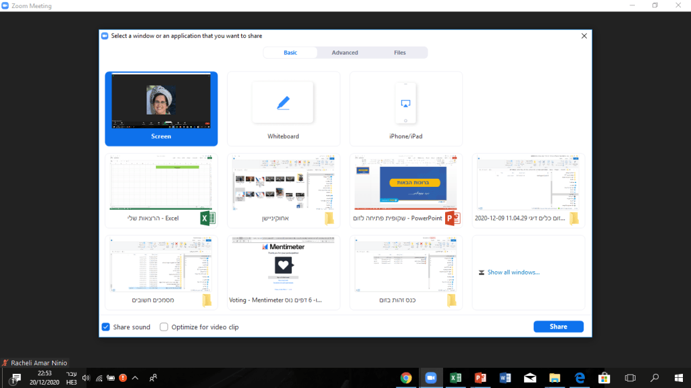Uncheck the Share sound checkbox

(106, 327)
